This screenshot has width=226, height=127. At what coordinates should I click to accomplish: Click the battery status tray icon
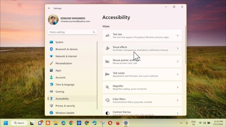[x=209, y=123]
